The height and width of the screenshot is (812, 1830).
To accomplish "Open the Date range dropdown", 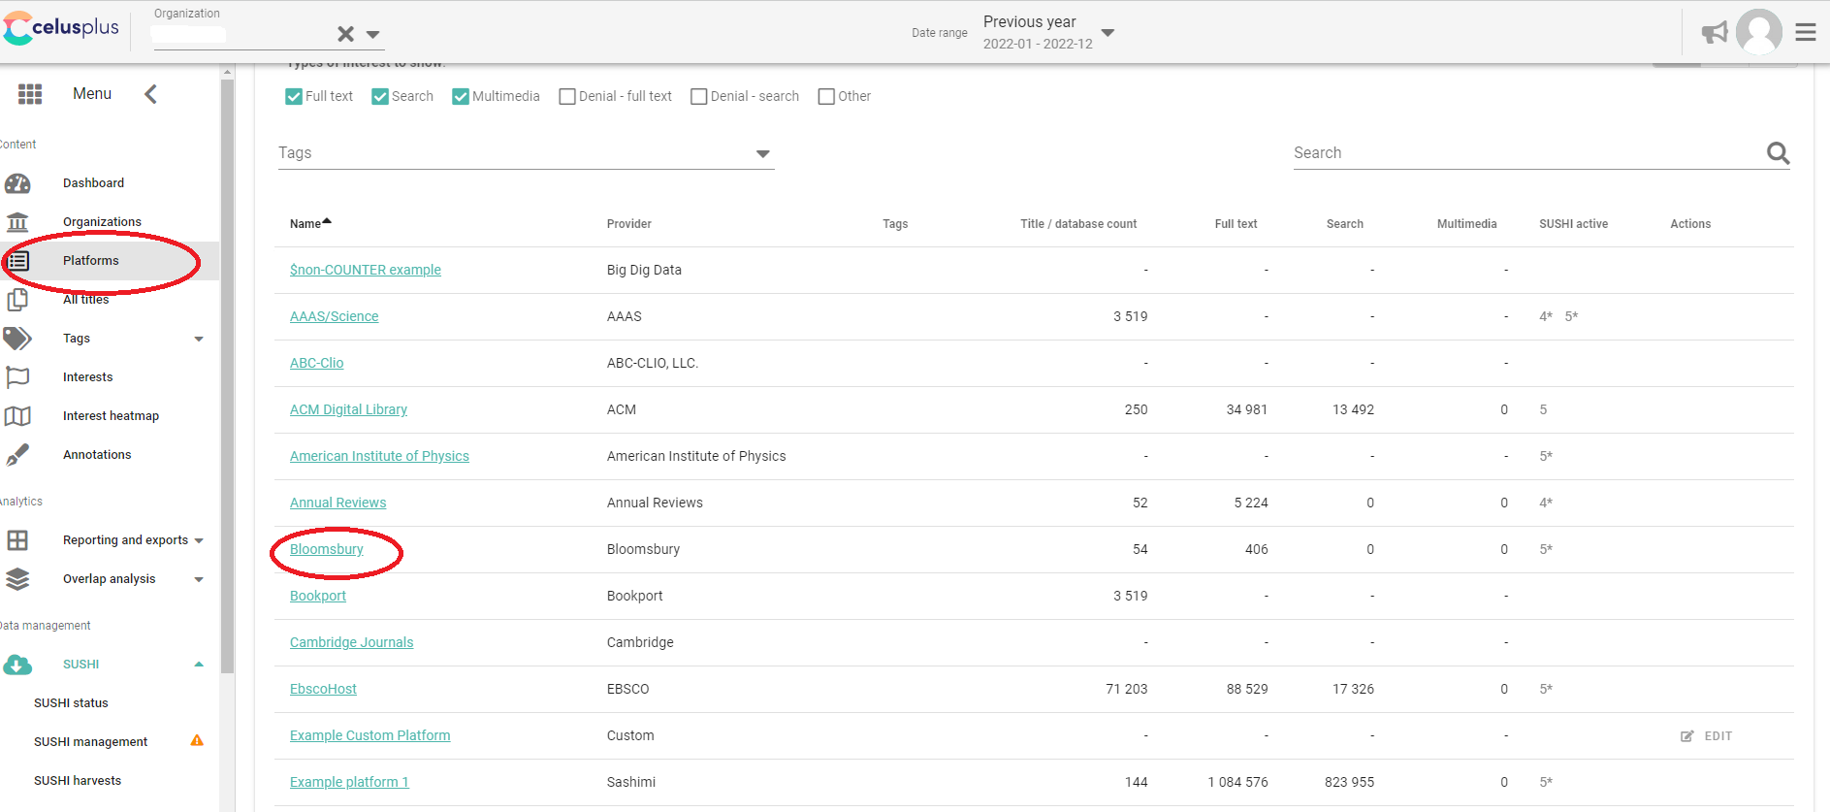I will pos(1108,33).
